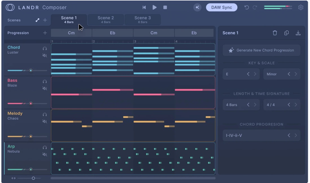Image resolution: width=310 pixels, height=183 pixels.
Task: Export Scene 1 with download icon
Action: coord(298,33)
